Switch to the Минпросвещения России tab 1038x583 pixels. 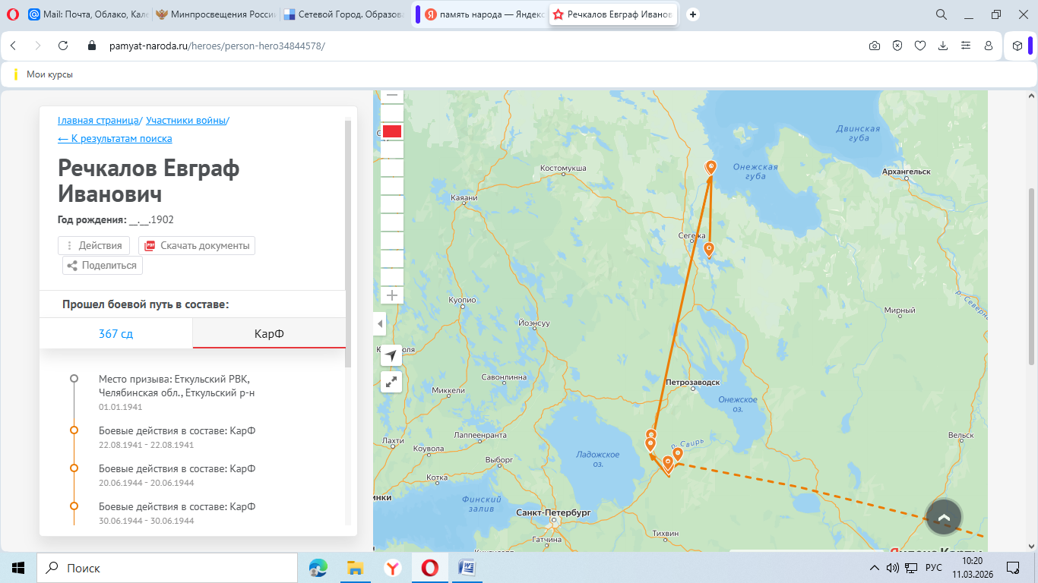click(216, 14)
